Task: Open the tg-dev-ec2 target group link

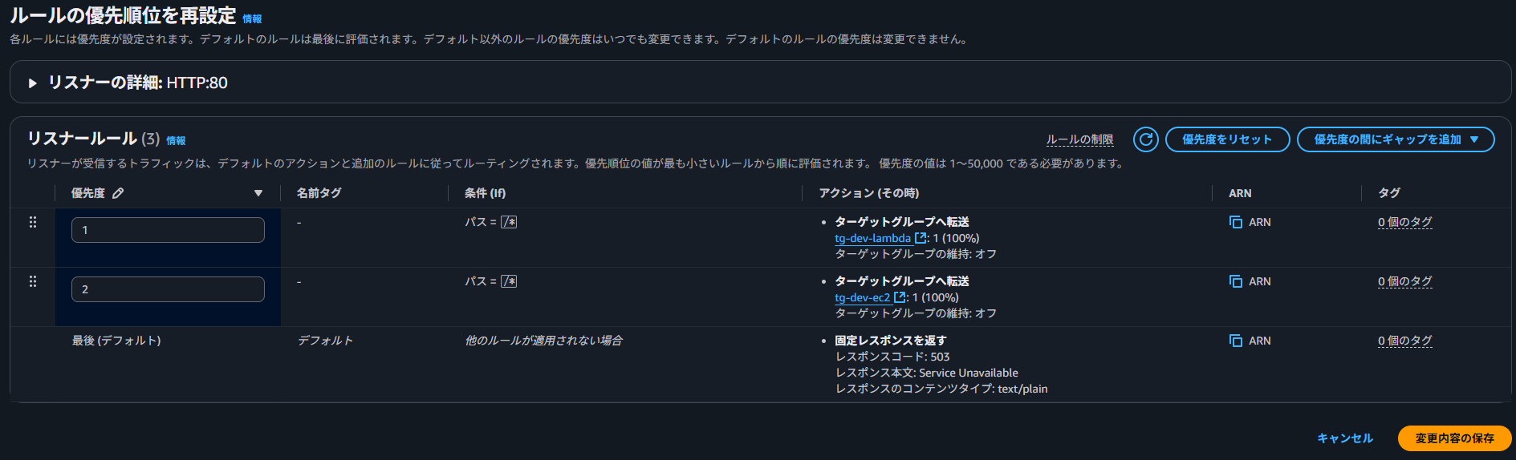Action: (x=863, y=297)
